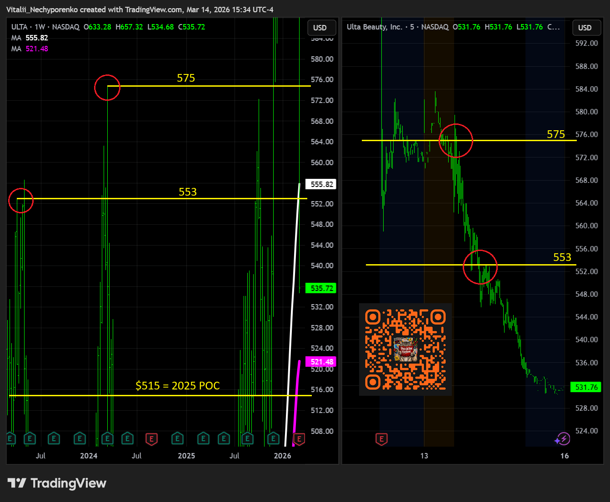610x502 pixels.
Task: Click the green 535.72 last price label
Action: coord(322,288)
